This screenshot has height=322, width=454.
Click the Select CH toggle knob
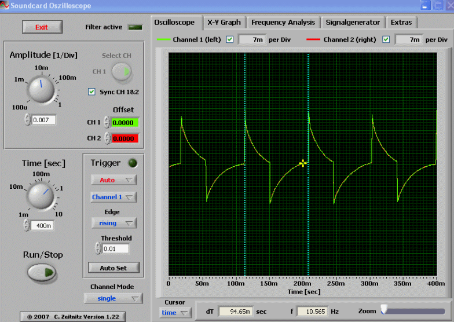pos(122,72)
